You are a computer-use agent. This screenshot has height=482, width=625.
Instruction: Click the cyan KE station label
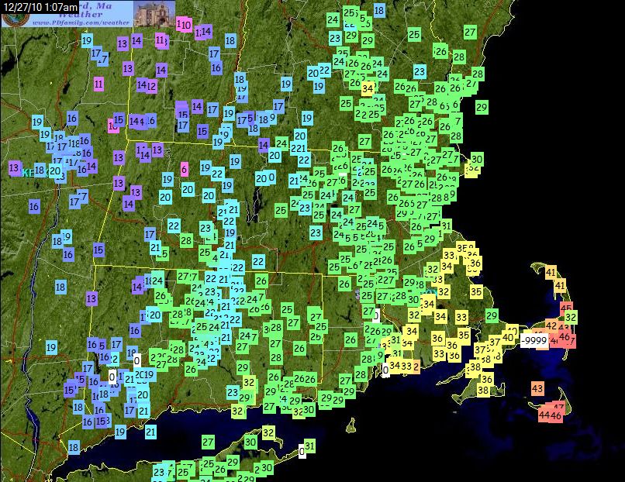click(28, 172)
